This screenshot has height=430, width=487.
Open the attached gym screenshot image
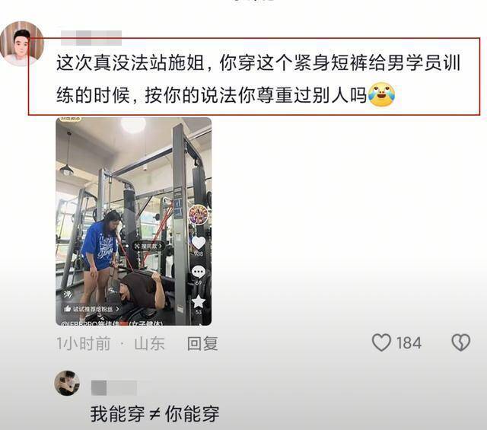[x=134, y=221]
